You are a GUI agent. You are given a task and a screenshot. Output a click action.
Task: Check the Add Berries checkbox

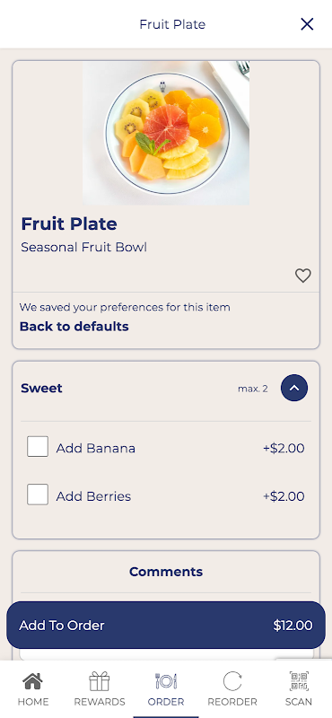pos(38,495)
